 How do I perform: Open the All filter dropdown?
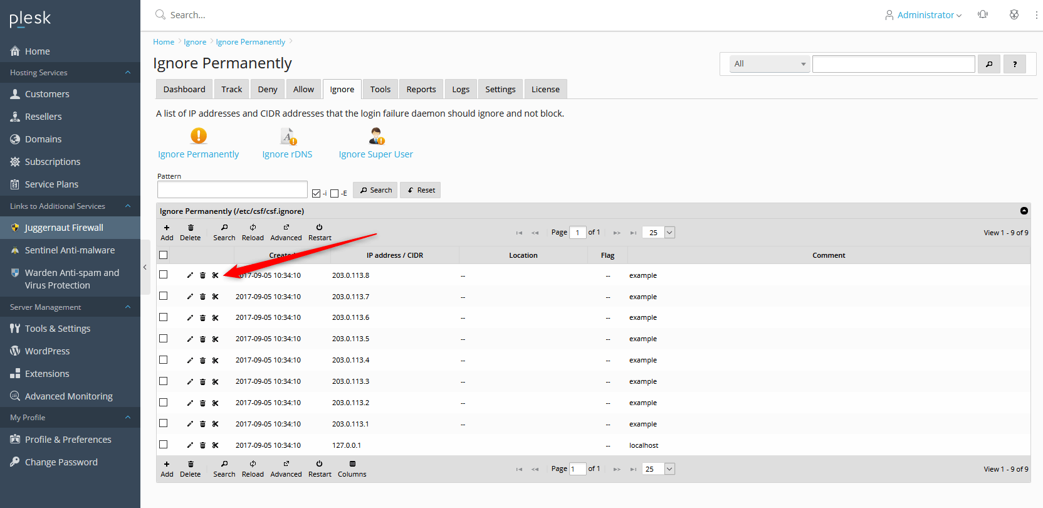(770, 64)
